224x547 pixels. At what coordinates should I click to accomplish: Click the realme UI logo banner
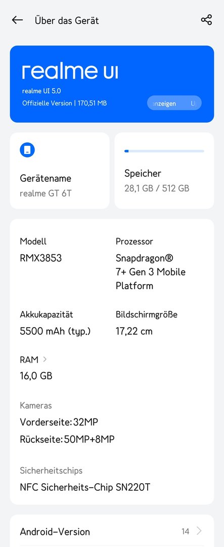click(x=112, y=84)
